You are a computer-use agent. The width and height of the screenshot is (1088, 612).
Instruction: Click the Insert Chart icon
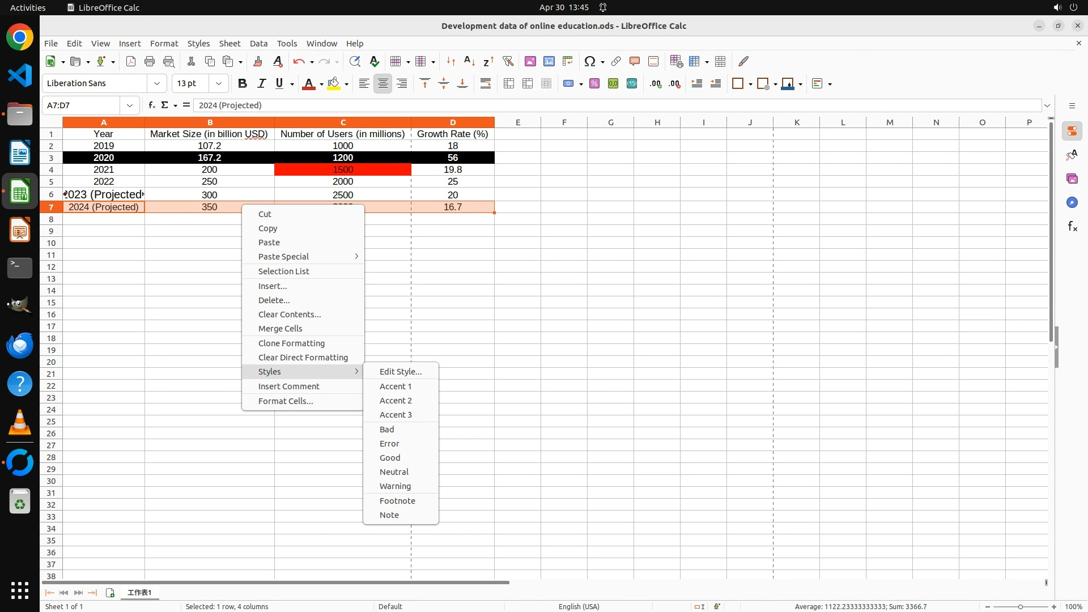[x=549, y=61]
